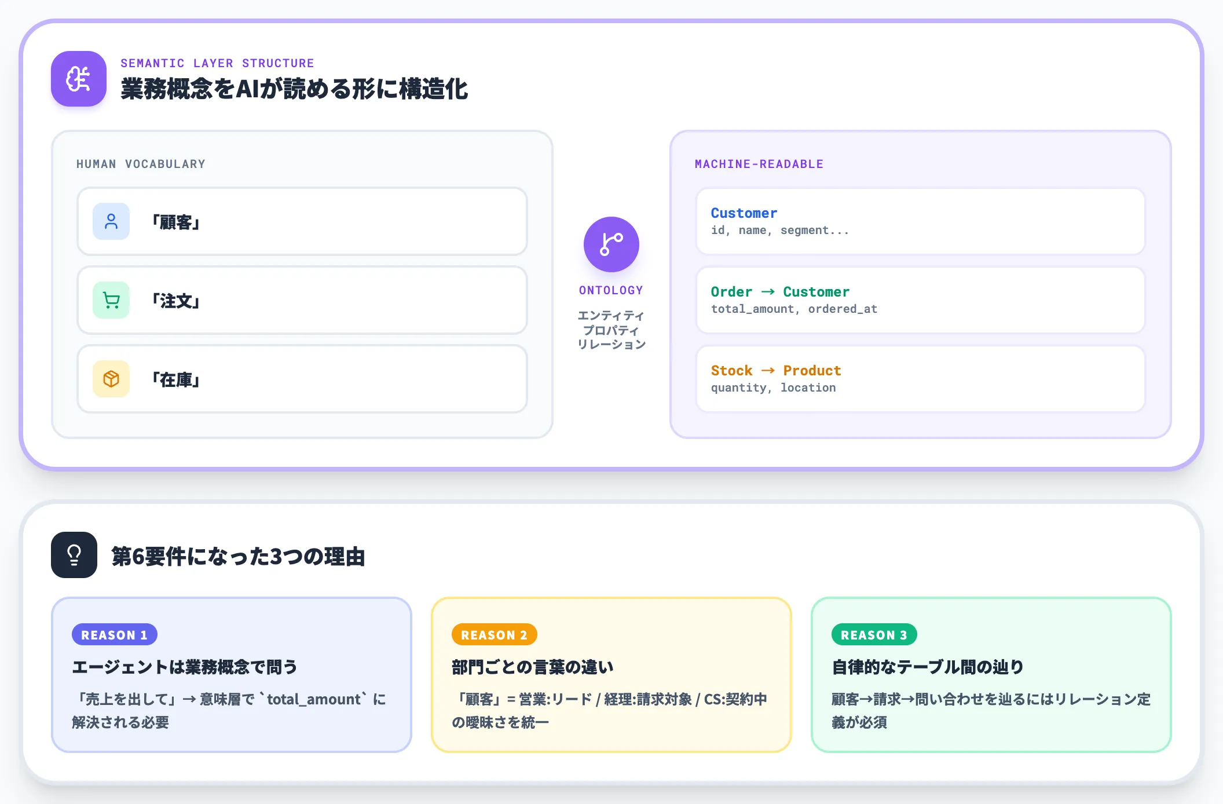Click the MACHINE-READABLE panel heading
Viewport: 1223px width, 804px height.
coord(759,164)
